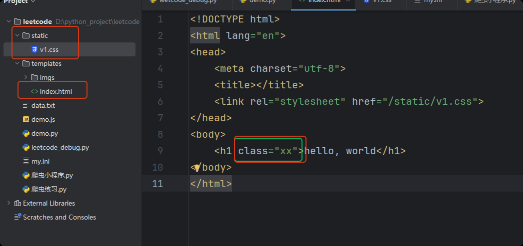Viewport: 523px width, 246px height.
Task: Click the demo.js JavaScript file icon
Action: (26, 119)
